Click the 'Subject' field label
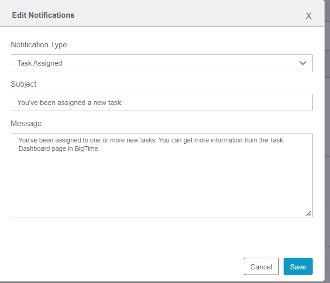The height and width of the screenshot is (283, 330). click(x=23, y=84)
